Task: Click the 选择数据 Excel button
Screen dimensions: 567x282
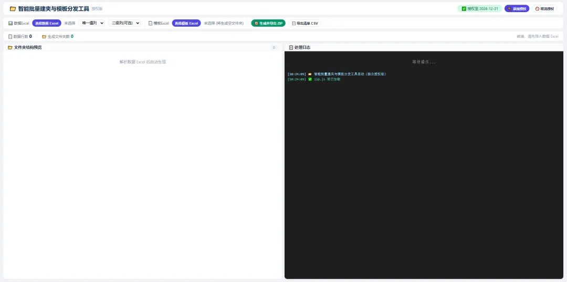Action: point(47,23)
